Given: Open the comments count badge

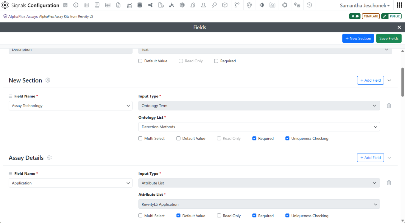Looking at the screenshot, I should (355, 16).
